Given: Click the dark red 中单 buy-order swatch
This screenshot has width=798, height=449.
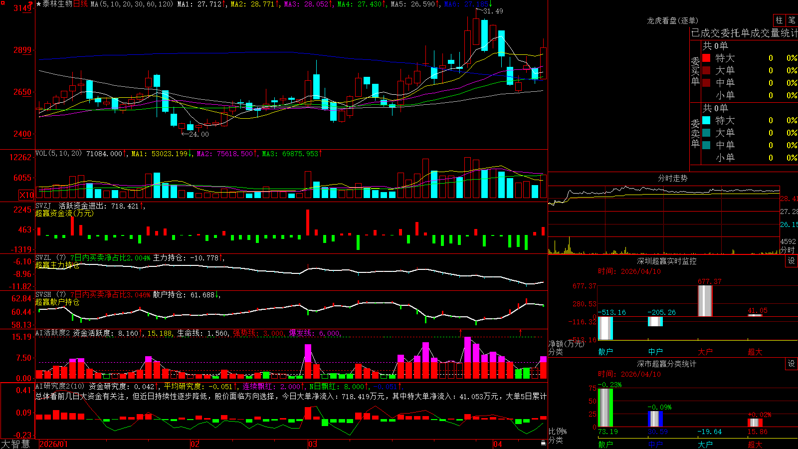Looking at the screenshot, I should 706,83.
